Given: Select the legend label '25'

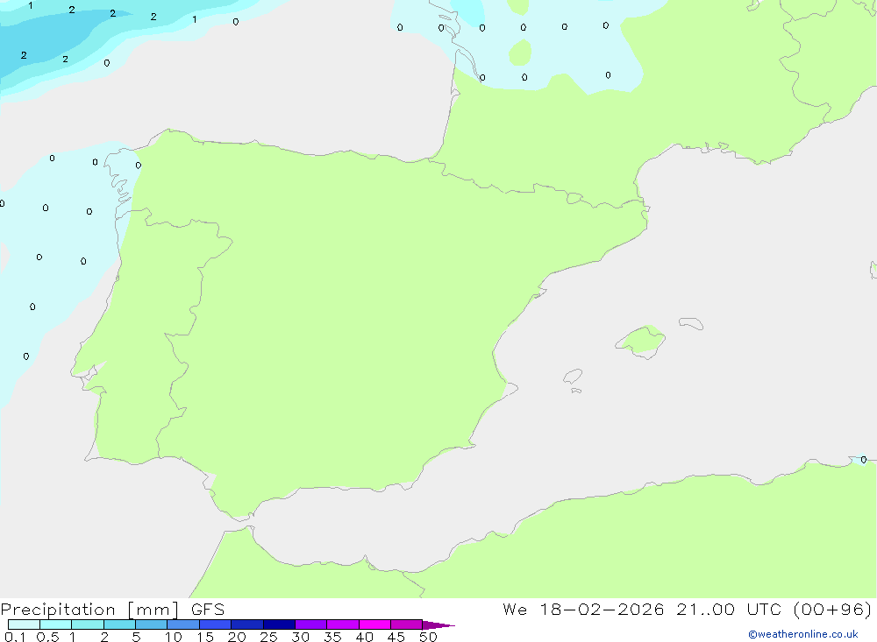Looking at the screenshot, I should 268,637.
